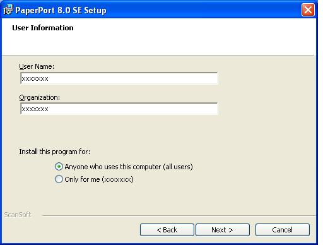Go to previous step with the Back button
This screenshot has width=323, height=245.
point(167,230)
